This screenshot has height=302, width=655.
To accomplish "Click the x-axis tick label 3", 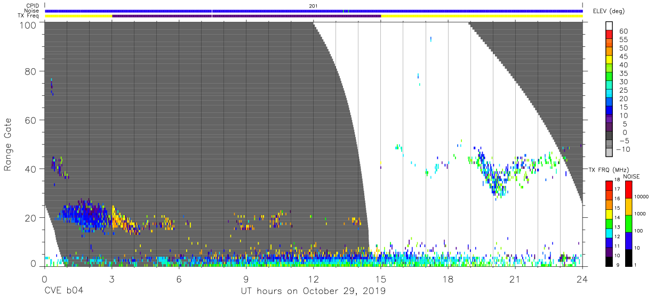I will coord(111,279).
